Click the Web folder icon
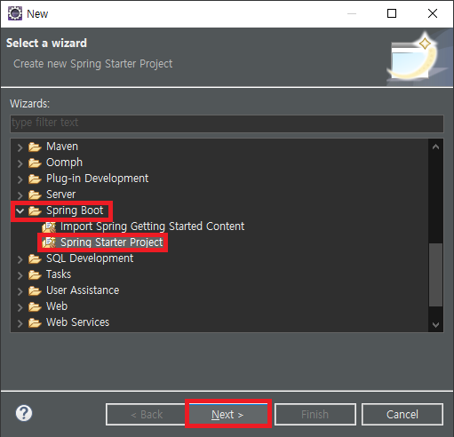Image resolution: width=454 pixels, height=437 pixels. click(35, 306)
